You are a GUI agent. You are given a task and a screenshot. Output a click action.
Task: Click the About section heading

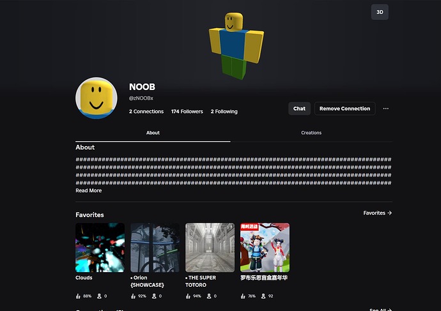(x=85, y=148)
